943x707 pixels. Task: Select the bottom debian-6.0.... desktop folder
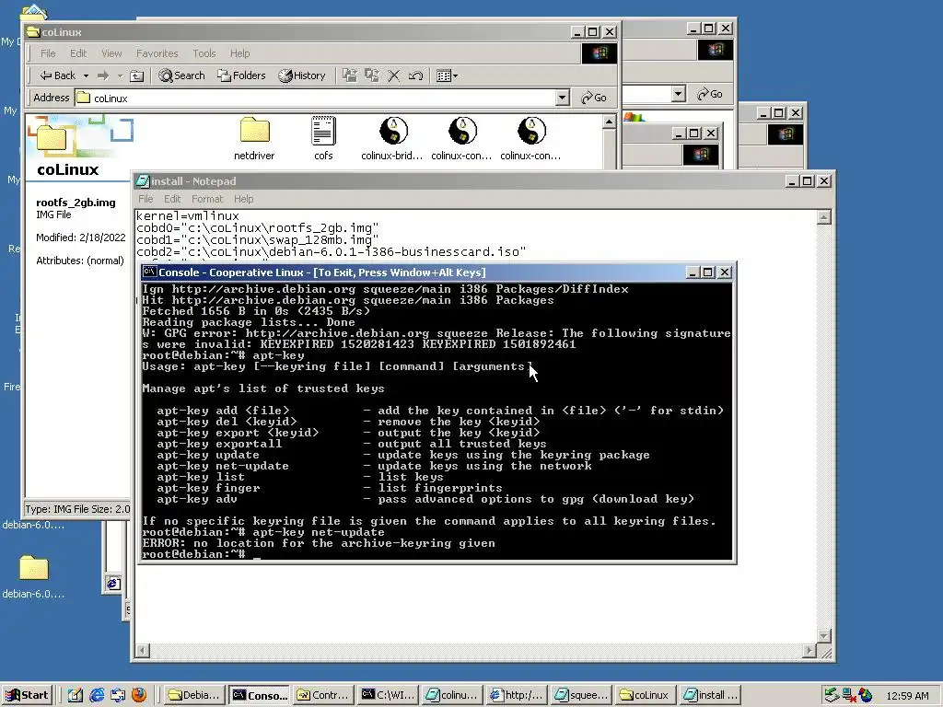point(33,575)
